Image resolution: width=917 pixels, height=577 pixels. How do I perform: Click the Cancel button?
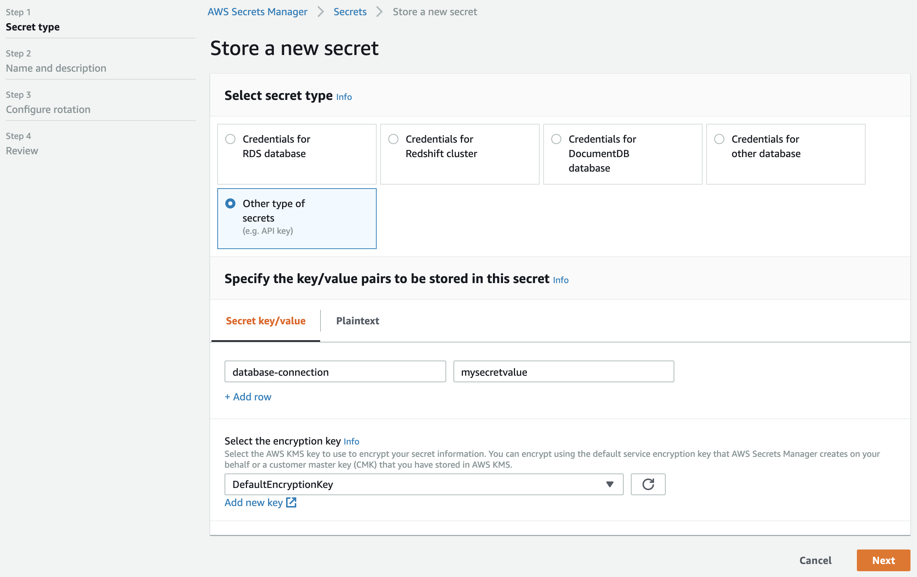point(815,560)
